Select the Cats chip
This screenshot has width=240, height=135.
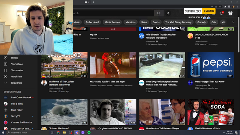[x=214, y=22]
